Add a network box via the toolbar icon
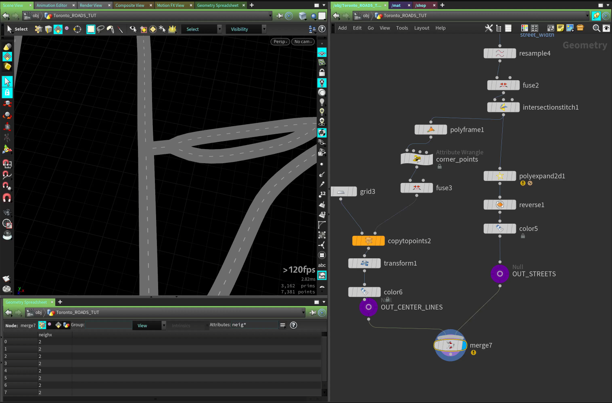This screenshot has width=612, height=403. coord(550,28)
